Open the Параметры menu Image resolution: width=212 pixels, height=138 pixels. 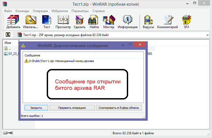(80, 11)
